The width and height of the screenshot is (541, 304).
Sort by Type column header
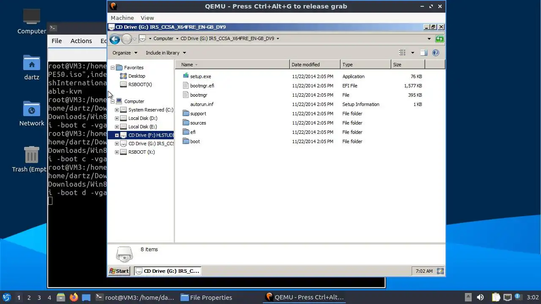[x=366, y=65]
